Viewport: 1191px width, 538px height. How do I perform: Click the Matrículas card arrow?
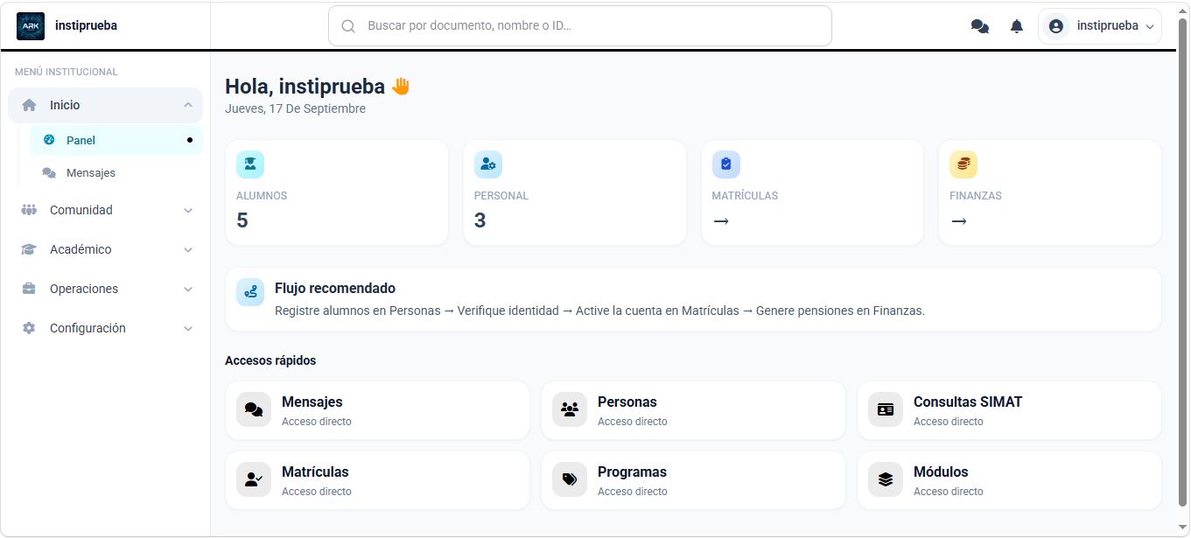[721, 221]
